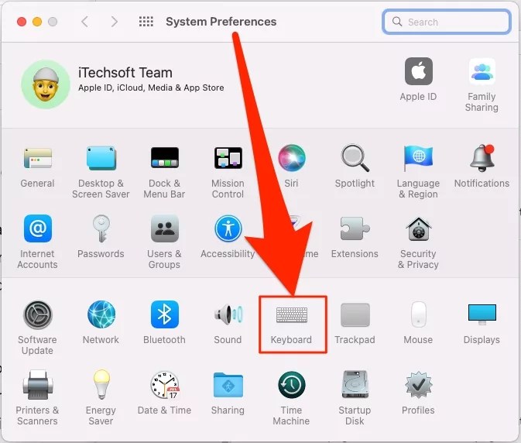Click the Search field

point(447,22)
